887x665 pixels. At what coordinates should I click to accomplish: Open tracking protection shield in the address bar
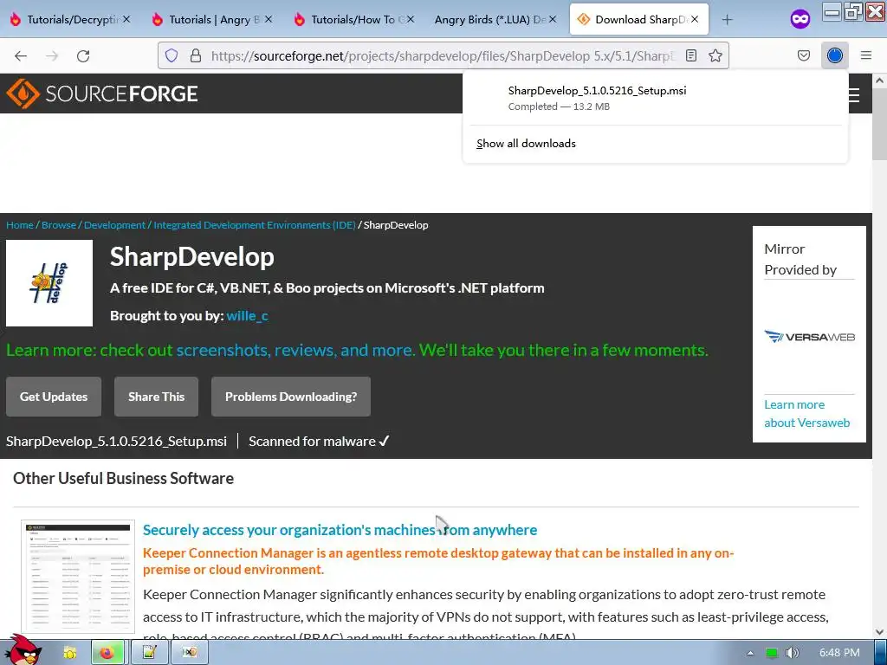[172, 55]
